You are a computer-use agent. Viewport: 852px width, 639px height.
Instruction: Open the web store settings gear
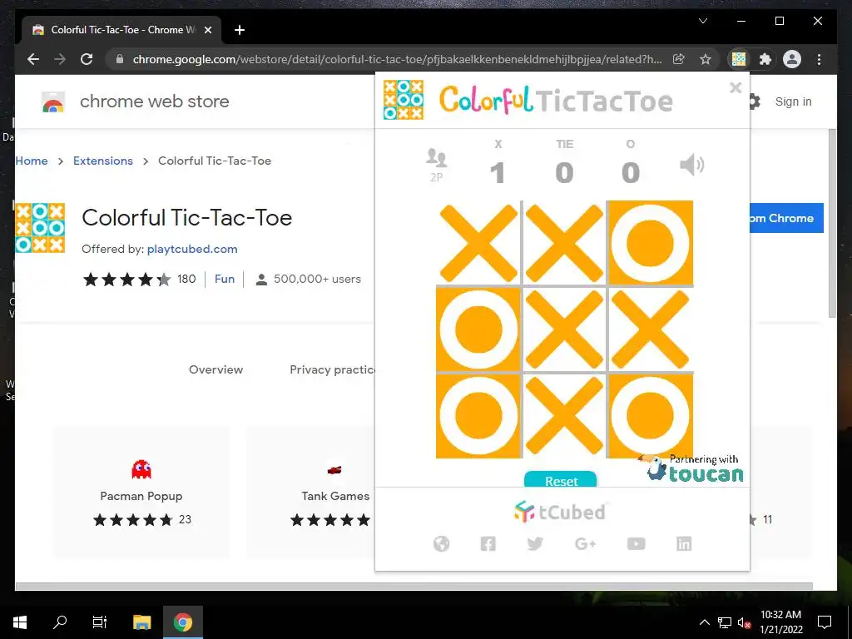[754, 102]
